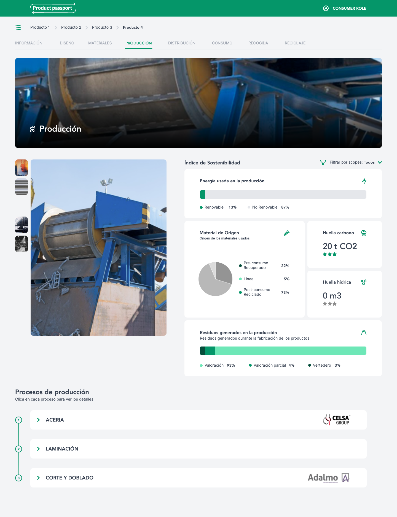Expand the LAMINACIÓN process row

(198, 449)
